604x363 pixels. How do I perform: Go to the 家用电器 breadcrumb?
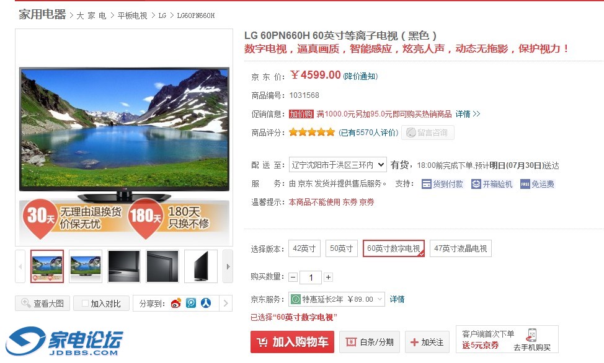tap(42, 15)
